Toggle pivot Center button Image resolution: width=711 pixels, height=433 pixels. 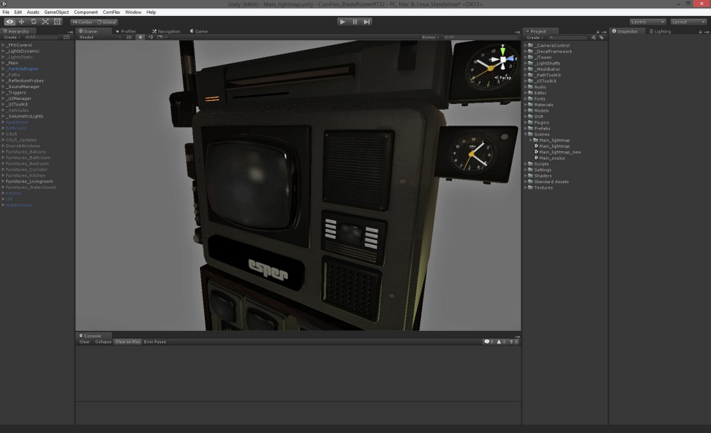pyautogui.click(x=83, y=22)
